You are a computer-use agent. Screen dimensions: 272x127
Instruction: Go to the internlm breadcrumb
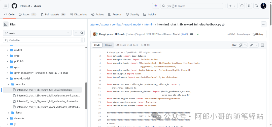pos(149,24)
